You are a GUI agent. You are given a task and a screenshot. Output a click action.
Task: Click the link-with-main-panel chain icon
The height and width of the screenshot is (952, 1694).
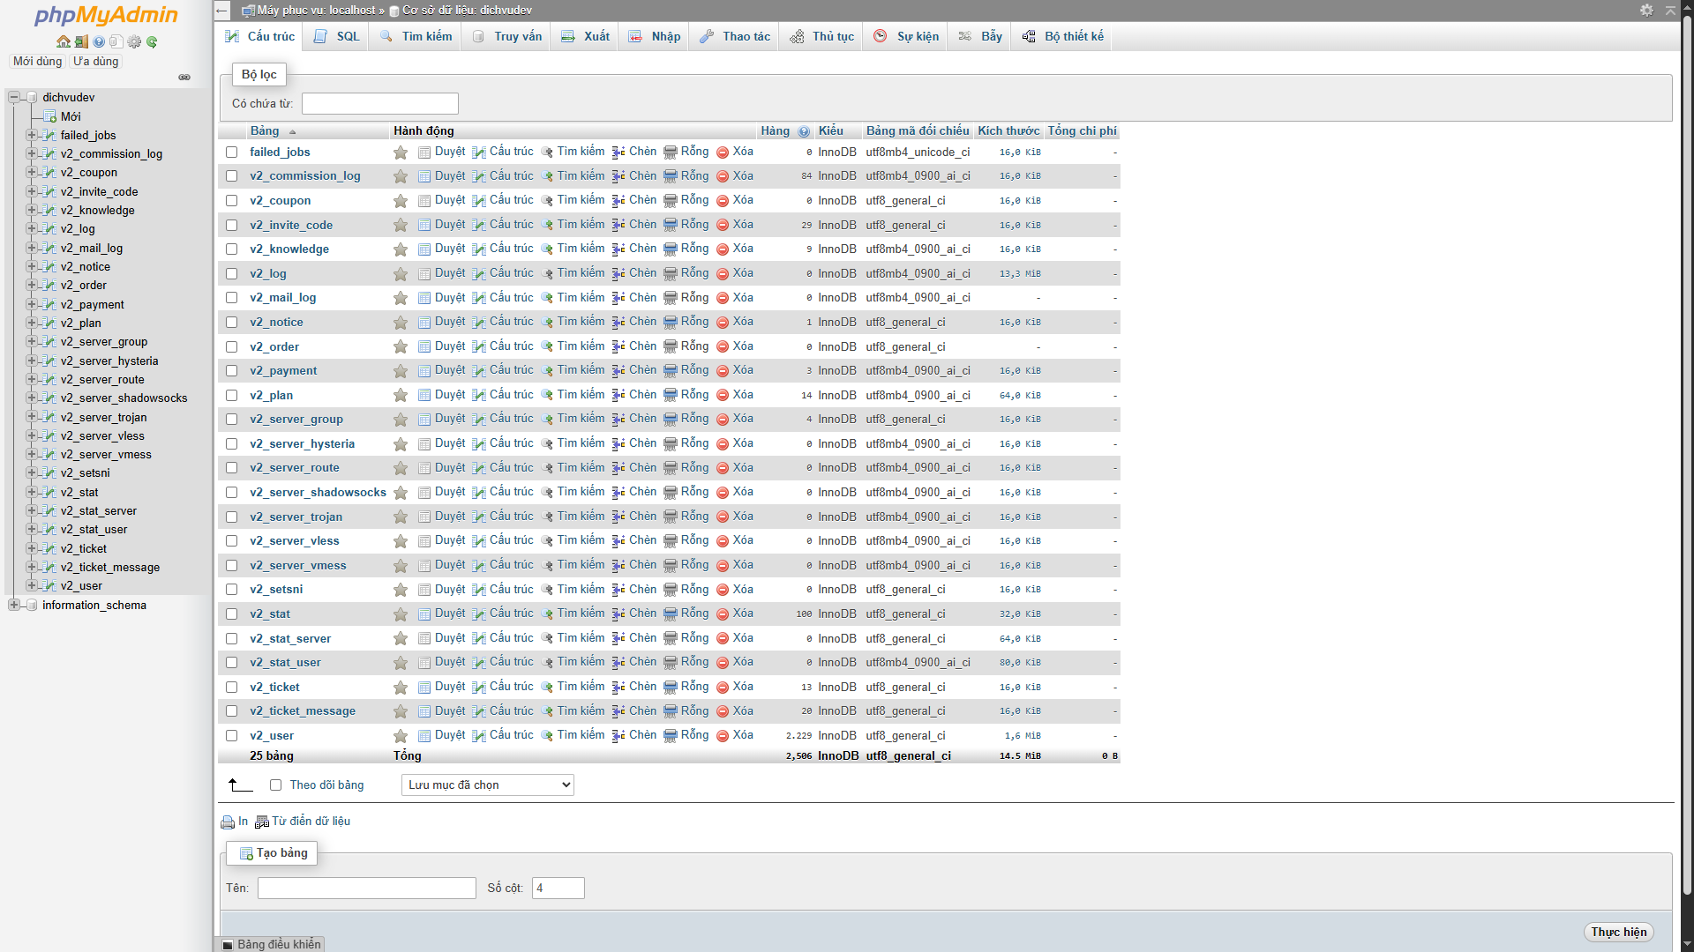click(x=184, y=78)
